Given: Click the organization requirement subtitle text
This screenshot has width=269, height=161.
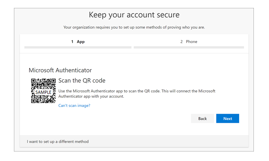Looking at the screenshot, I should click(134, 27).
